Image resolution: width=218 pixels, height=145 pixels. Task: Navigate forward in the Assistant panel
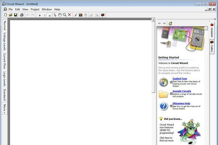coord(164,24)
